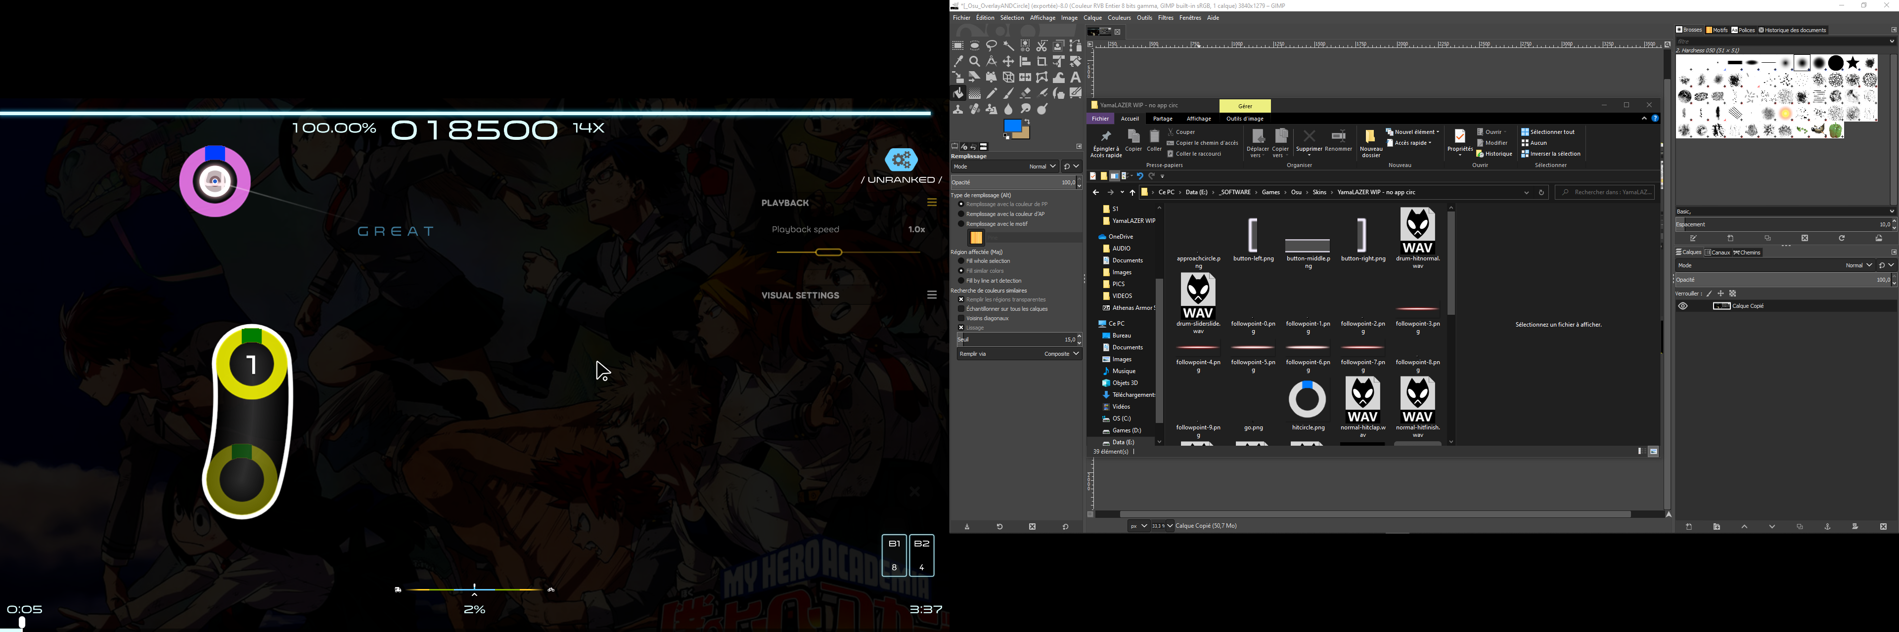Select the Move tool in the toolbox

pyautogui.click(x=1008, y=61)
